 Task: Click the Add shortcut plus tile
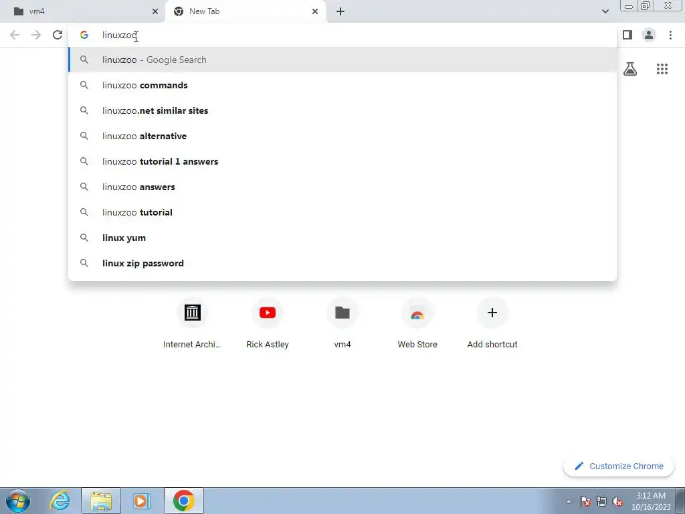pos(492,323)
